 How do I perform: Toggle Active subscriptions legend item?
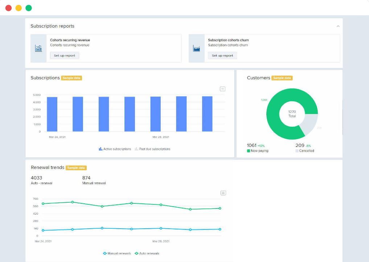115,149
